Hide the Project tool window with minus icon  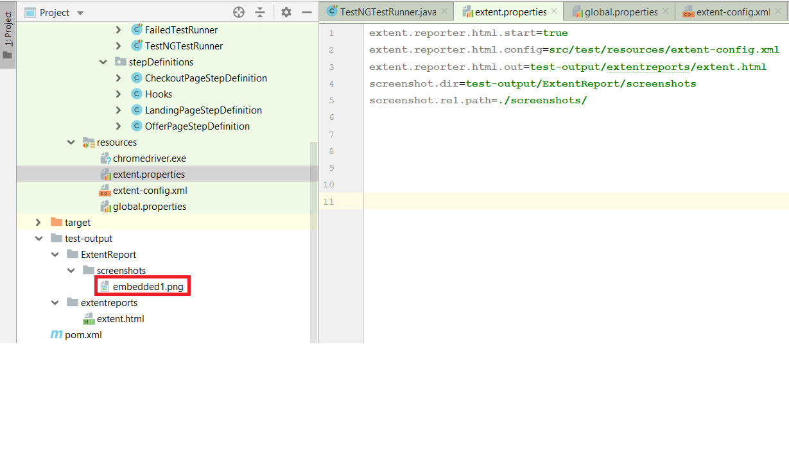pyautogui.click(x=306, y=12)
